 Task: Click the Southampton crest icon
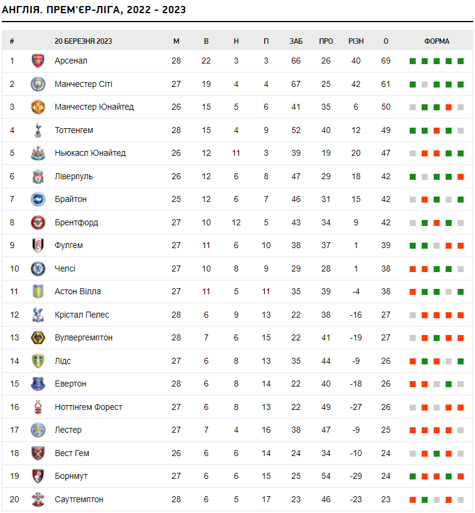[38, 499]
